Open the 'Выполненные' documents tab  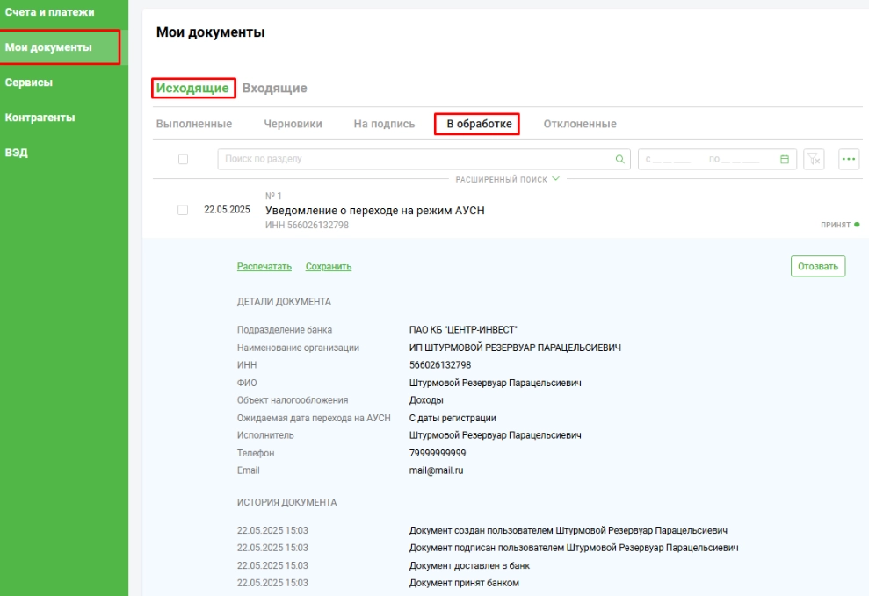click(x=193, y=125)
